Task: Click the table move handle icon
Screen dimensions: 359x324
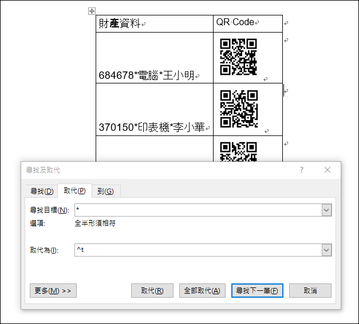Action: click(92, 11)
